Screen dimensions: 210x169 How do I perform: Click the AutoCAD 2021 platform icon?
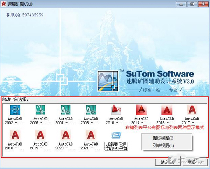[91, 135]
